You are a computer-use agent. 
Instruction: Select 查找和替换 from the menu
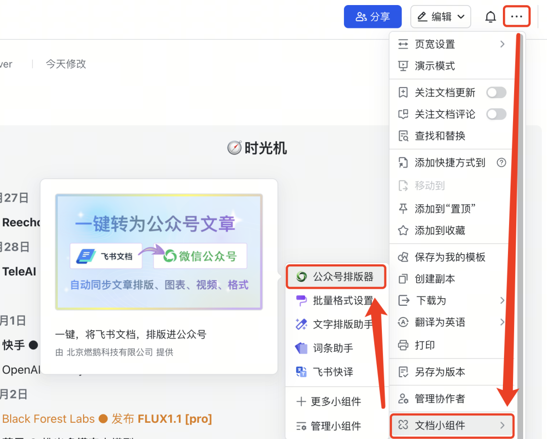pyautogui.click(x=440, y=136)
